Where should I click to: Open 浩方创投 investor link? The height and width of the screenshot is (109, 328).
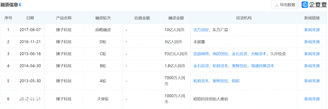tap(201, 30)
